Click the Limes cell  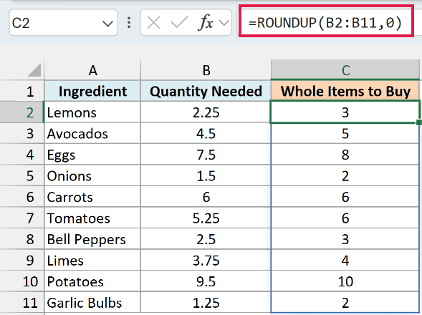[92, 260]
